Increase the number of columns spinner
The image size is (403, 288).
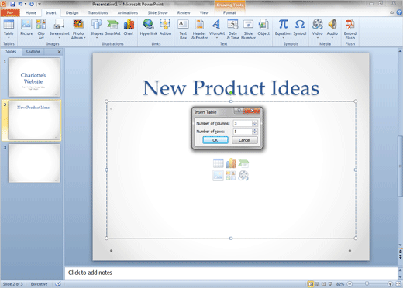click(x=255, y=122)
